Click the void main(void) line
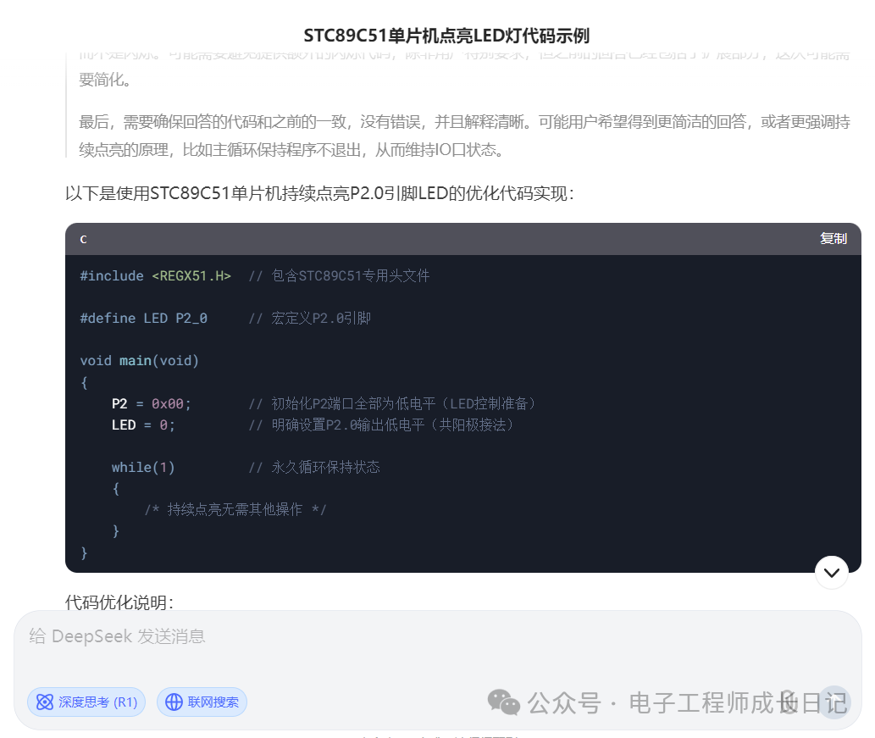 pyautogui.click(x=139, y=361)
